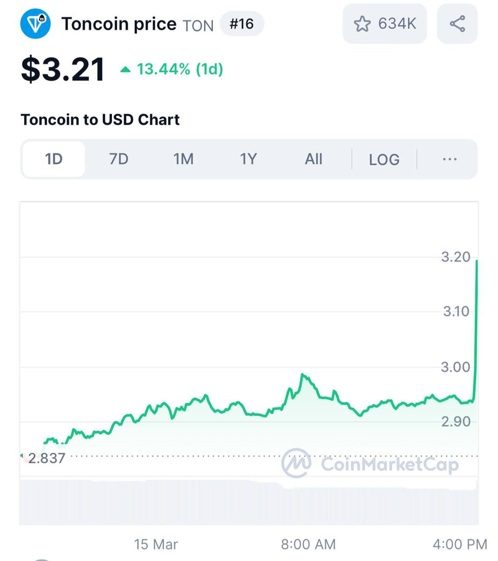The image size is (498, 561).
Task: Switch to the 1Y timeframe tab
Action: tap(248, 159)
